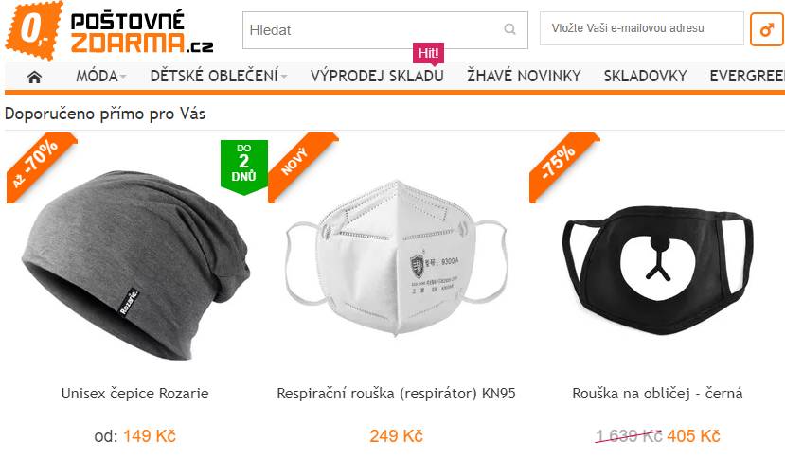Open the Výprodej skladu menu item

click(377, 76)
